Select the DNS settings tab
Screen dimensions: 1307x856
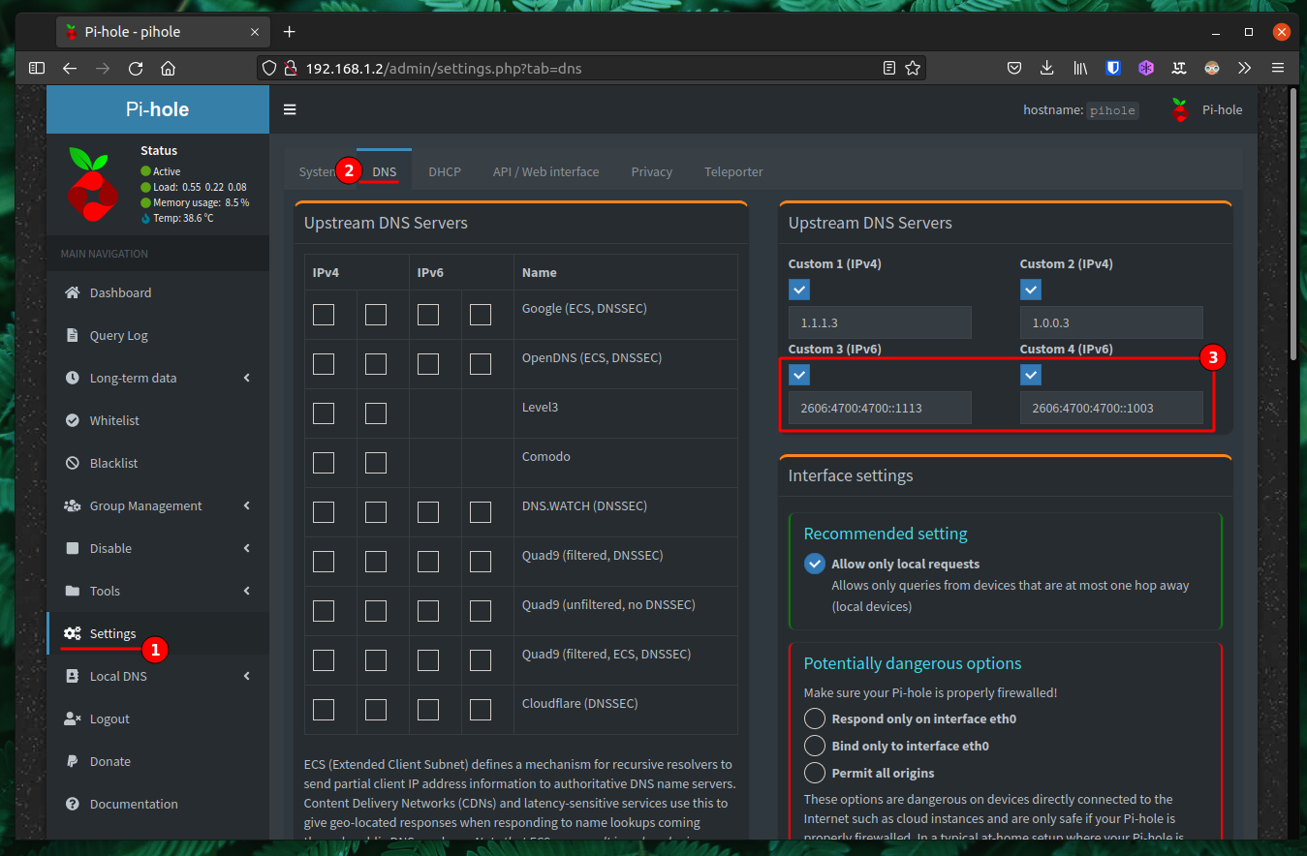[x=385, y=171]
